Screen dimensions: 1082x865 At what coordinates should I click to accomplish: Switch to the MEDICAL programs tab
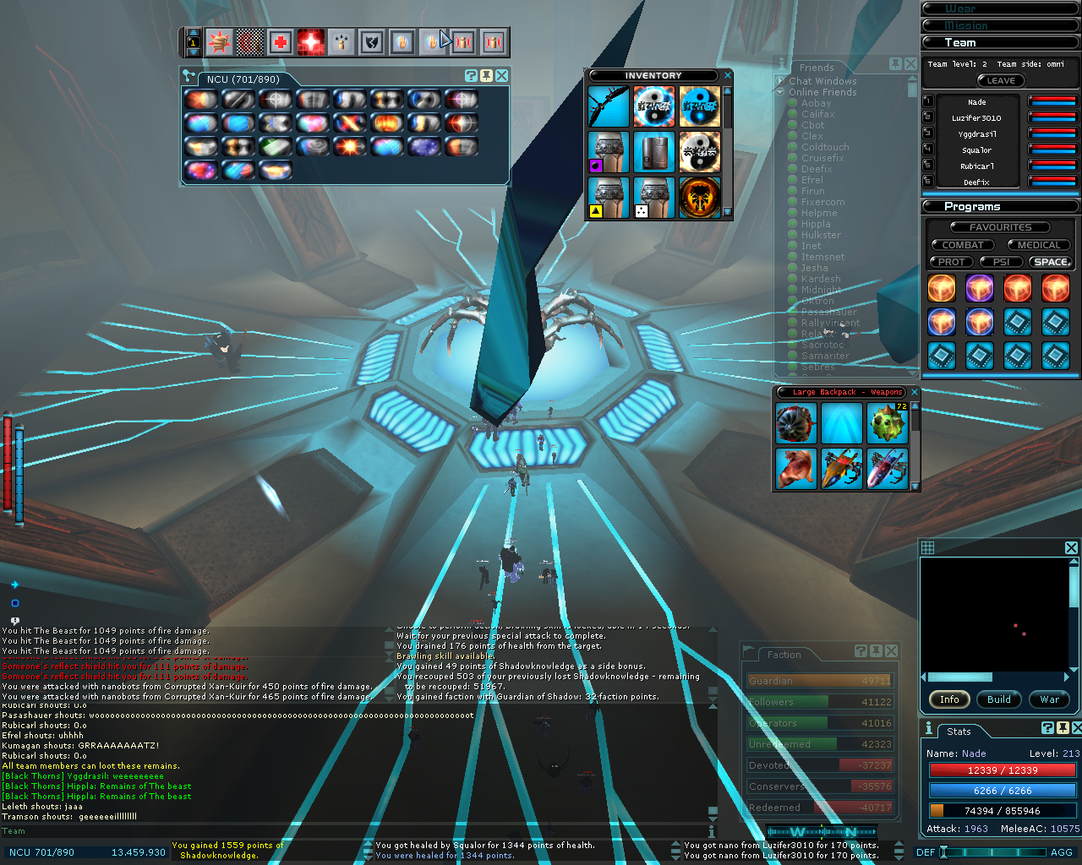[1039, 245]
